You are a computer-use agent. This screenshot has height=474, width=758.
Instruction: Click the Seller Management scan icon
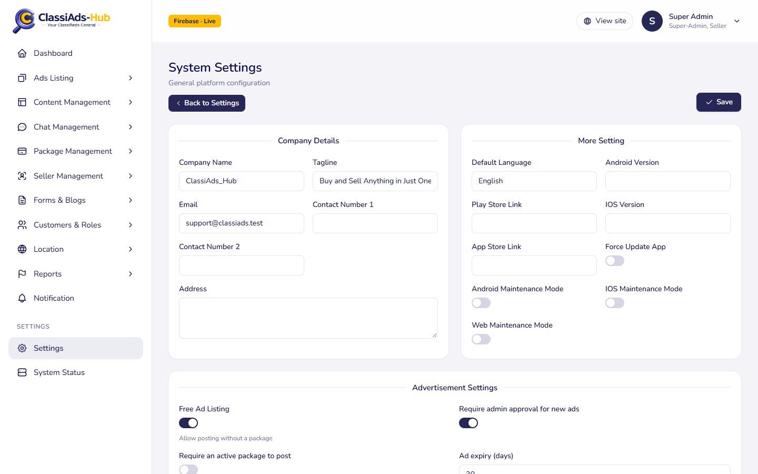point(22,176)
